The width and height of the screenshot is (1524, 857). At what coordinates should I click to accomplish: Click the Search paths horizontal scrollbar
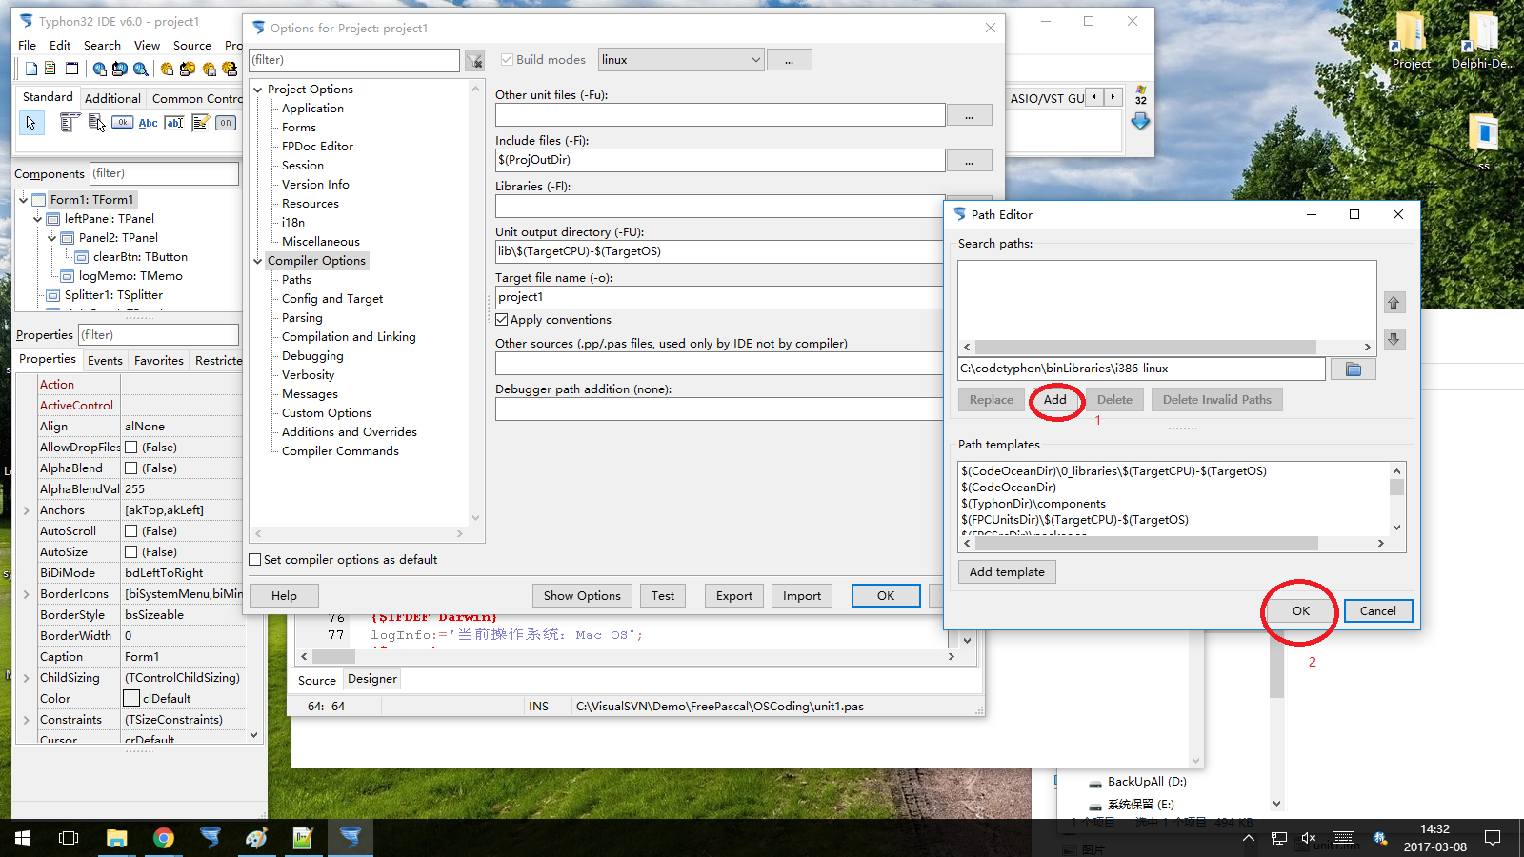[1167, 348]
